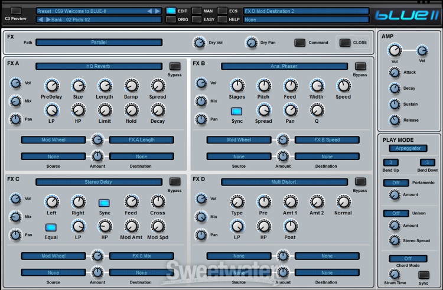The width and height of the screenshot is (443, 290).
Task: Open the FX A Length destination selector
Action: 142,140
